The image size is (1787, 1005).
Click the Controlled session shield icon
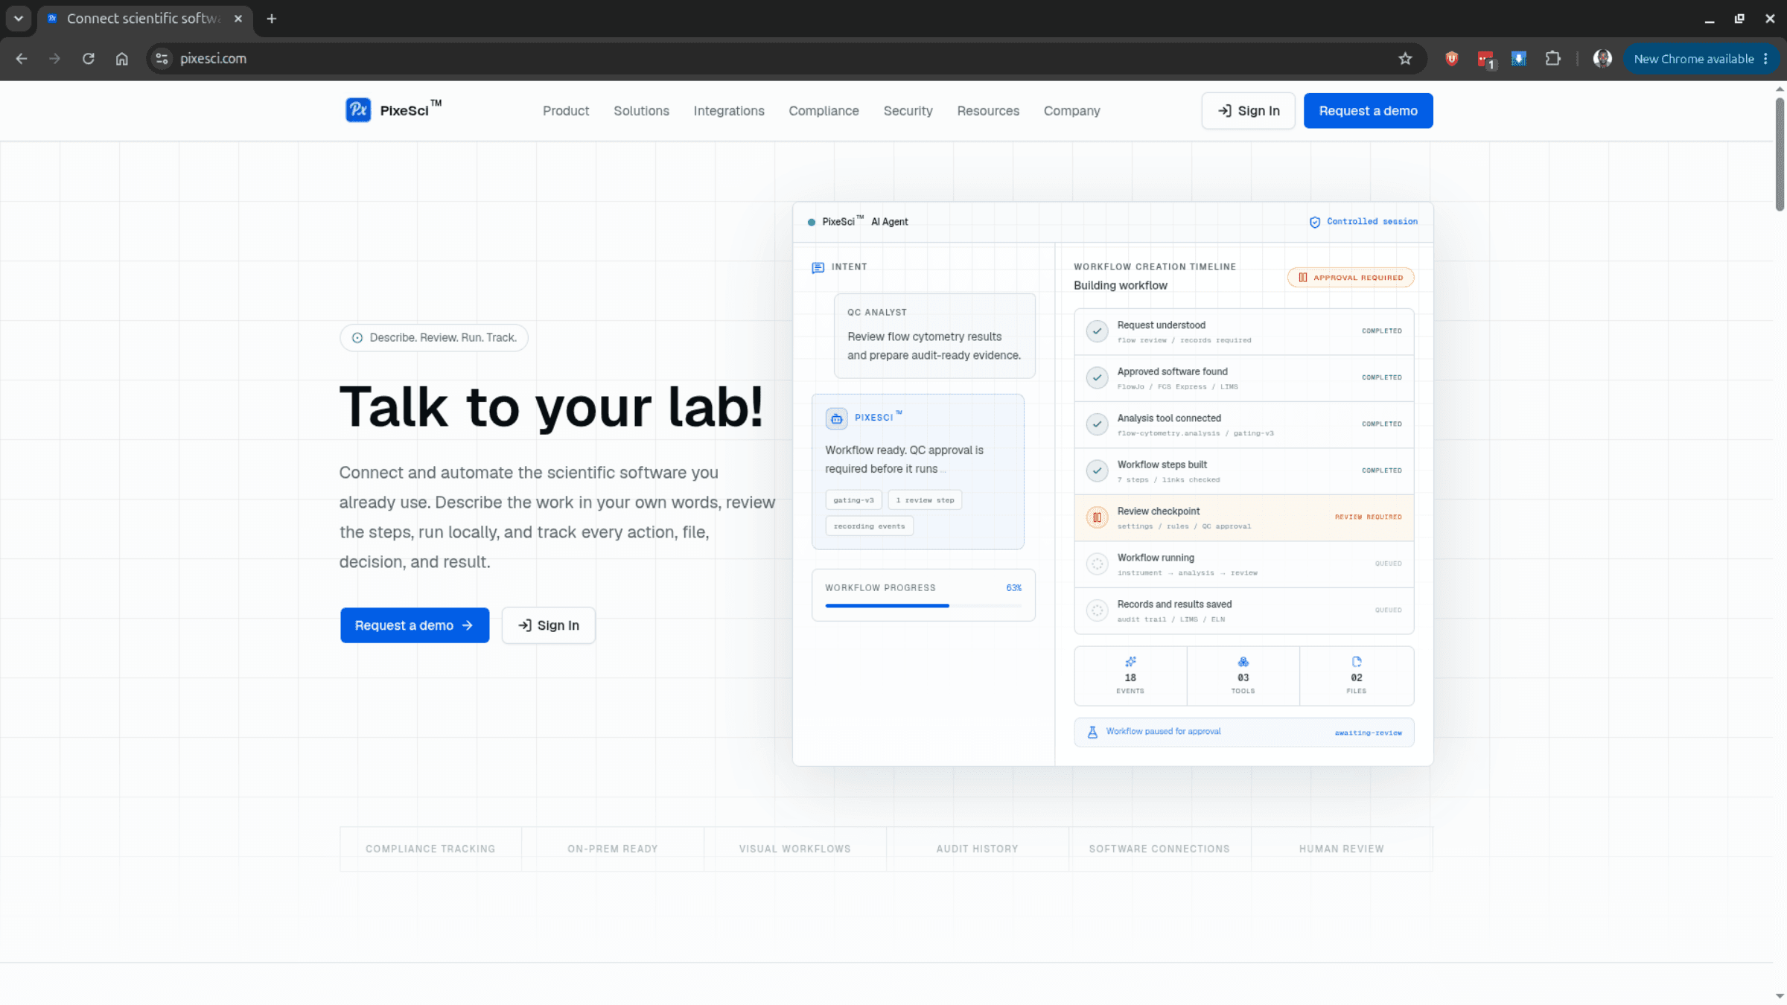1315,222
